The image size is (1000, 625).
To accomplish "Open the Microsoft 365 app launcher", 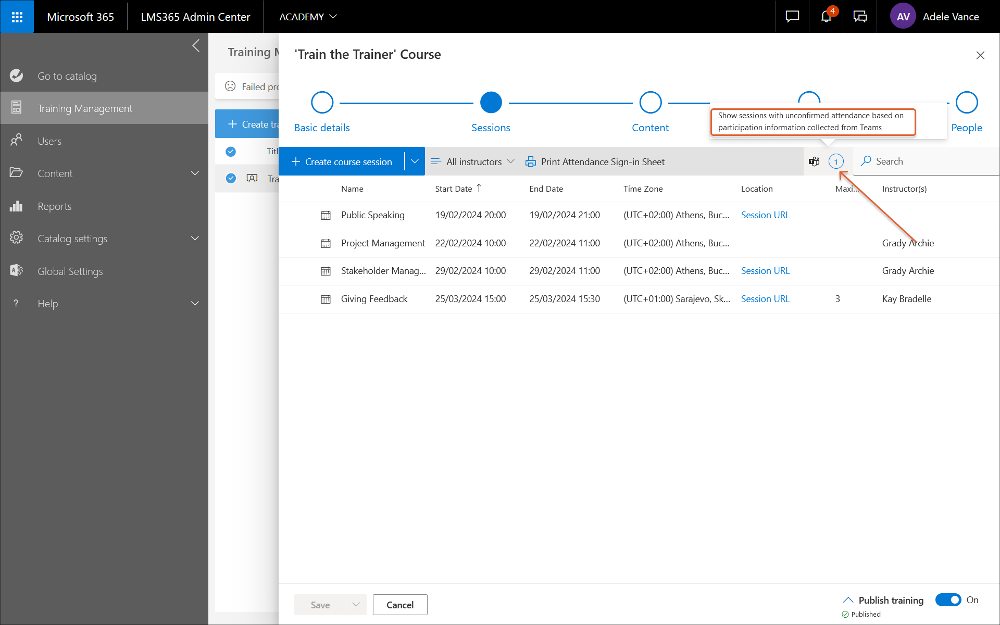I will pyautogui.click(x=17, y=17).
